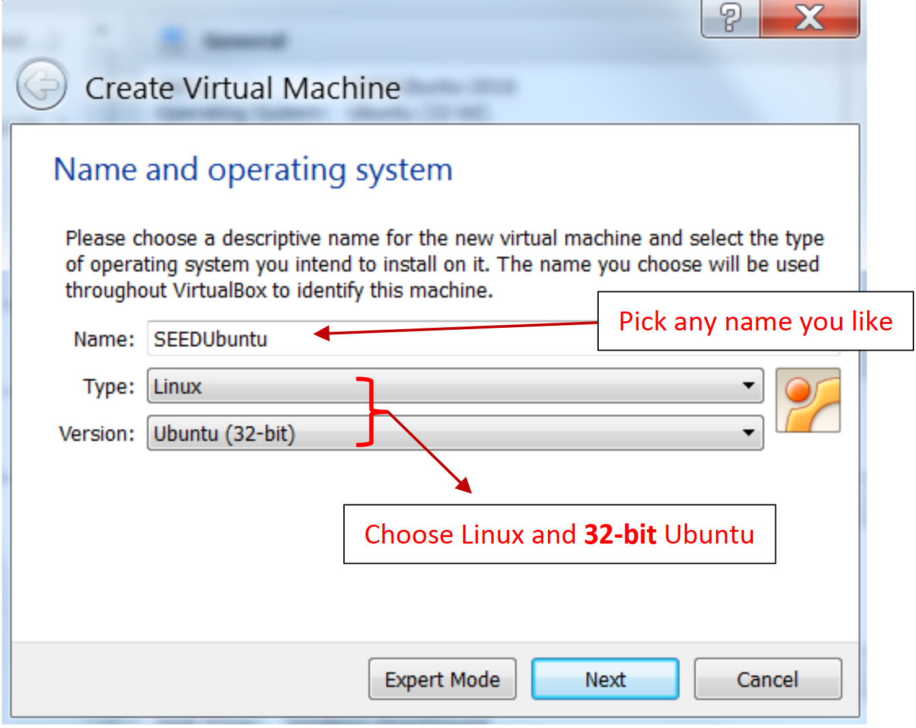The image size is (916, 728).
Task: Click the back arrow beside Create Virtual Machine
Action: (x=42, y=85)
